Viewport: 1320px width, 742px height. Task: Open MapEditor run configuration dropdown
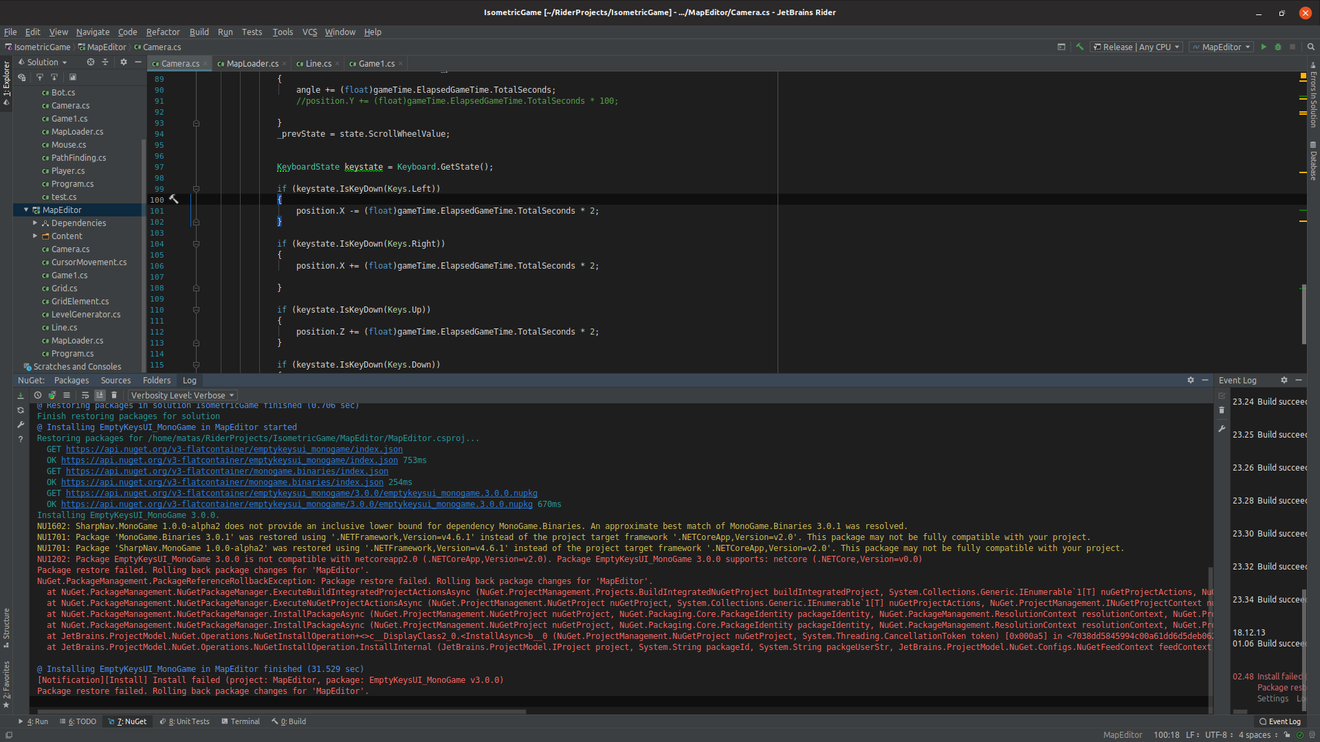tap(1221, 47)
